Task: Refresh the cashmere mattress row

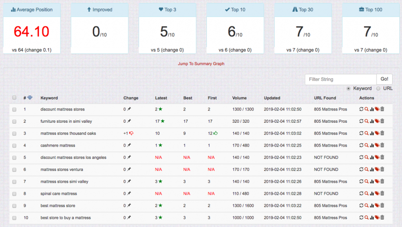Action: (361, 145)
